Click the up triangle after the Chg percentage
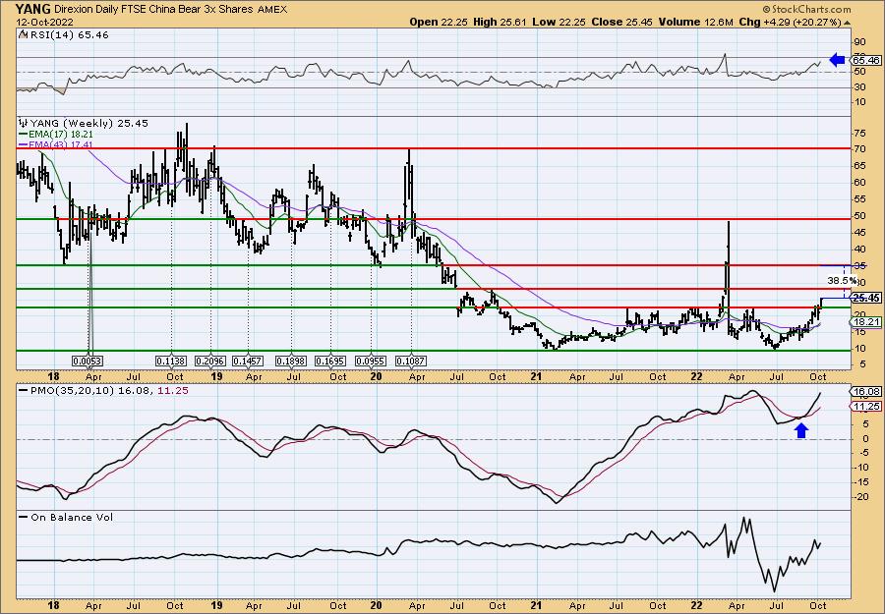Viewport: 885px width, 614px height. (x=848, y=23)
